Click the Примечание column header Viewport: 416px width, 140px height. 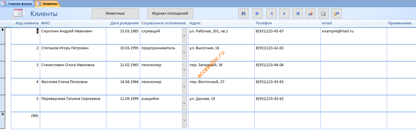[400, 23]
